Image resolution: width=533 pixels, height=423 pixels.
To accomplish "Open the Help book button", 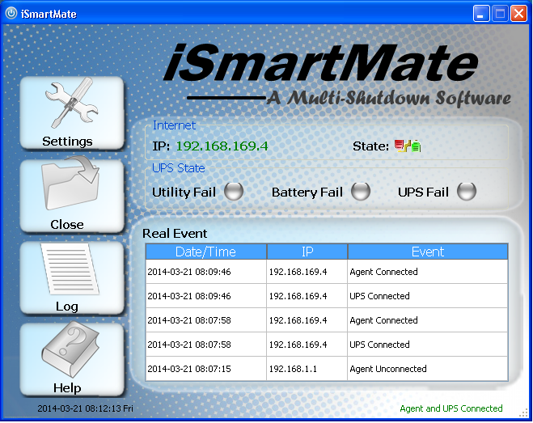I will tap(72, 359).
